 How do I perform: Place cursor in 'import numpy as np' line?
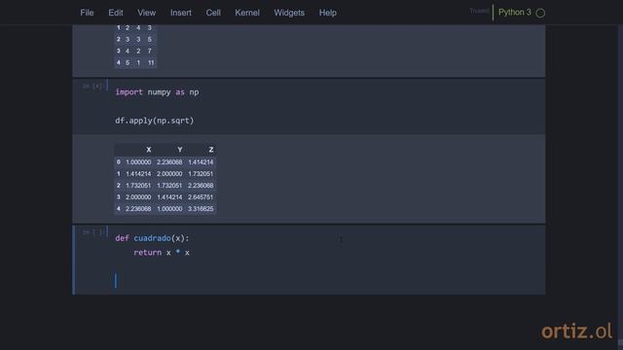[x=157, y=92]
